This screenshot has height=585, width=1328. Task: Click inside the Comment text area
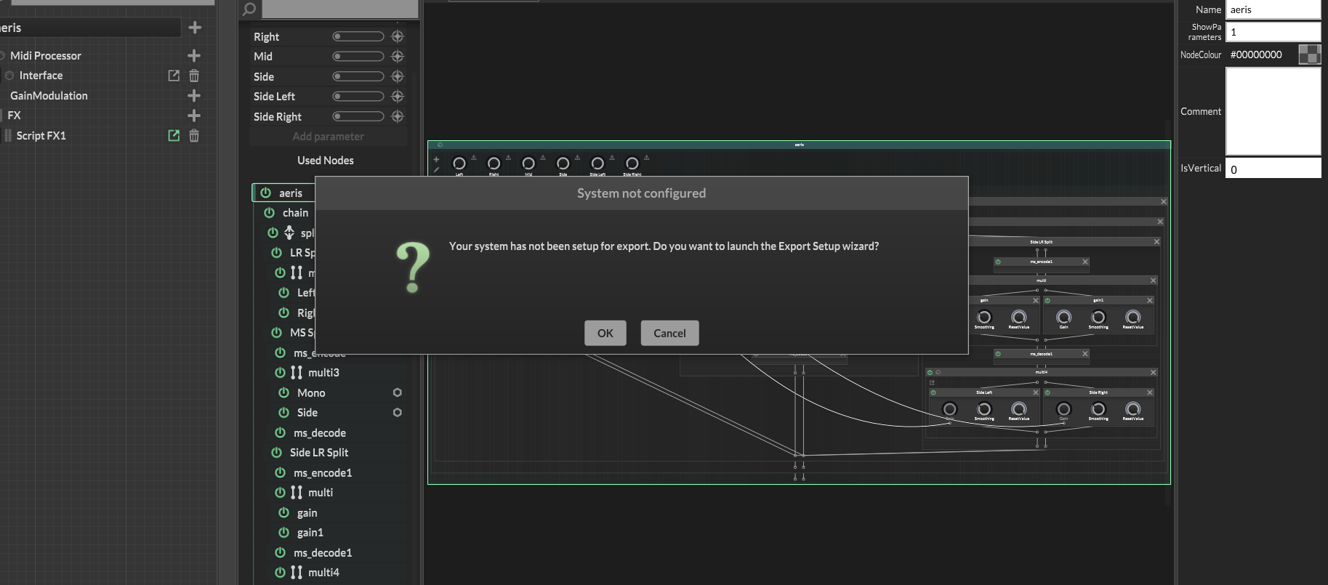tap(1273, 111)
